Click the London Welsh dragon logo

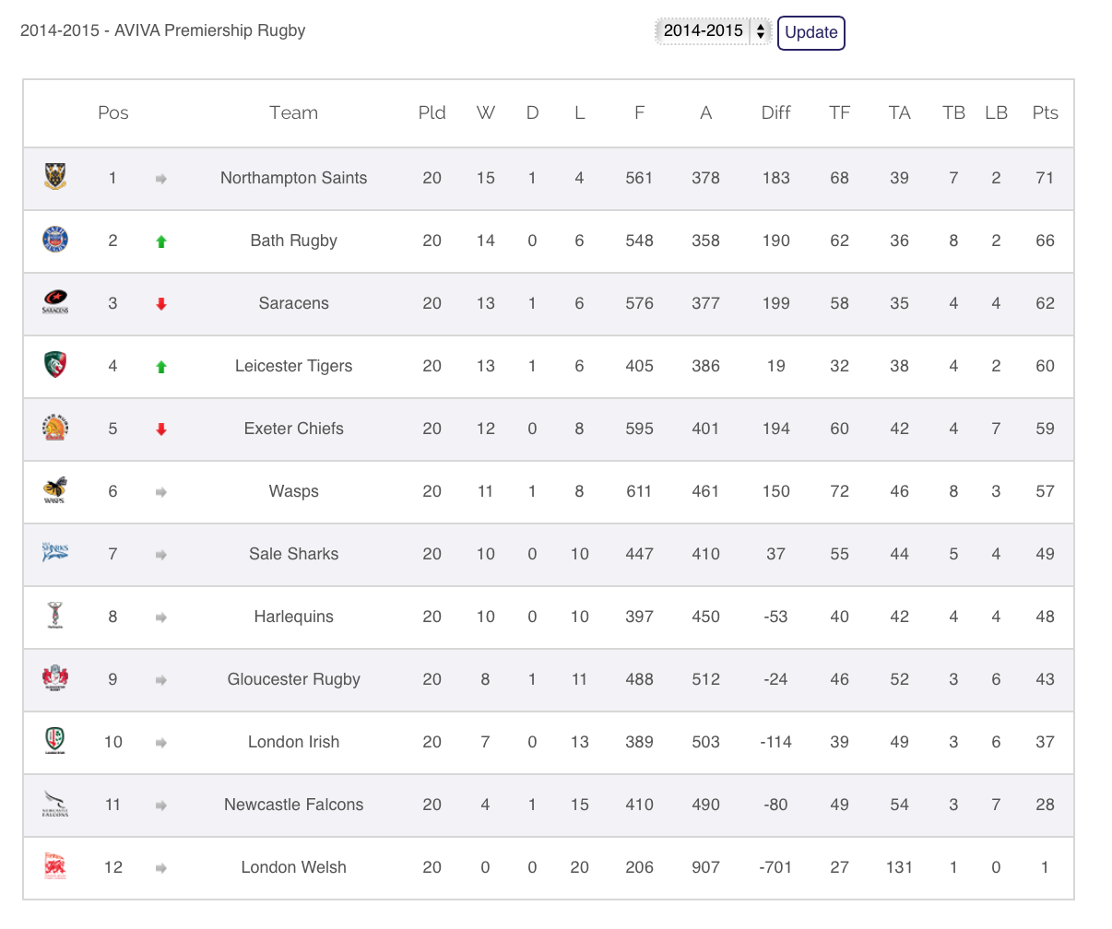pyautogui.click(x=55, y=866)
